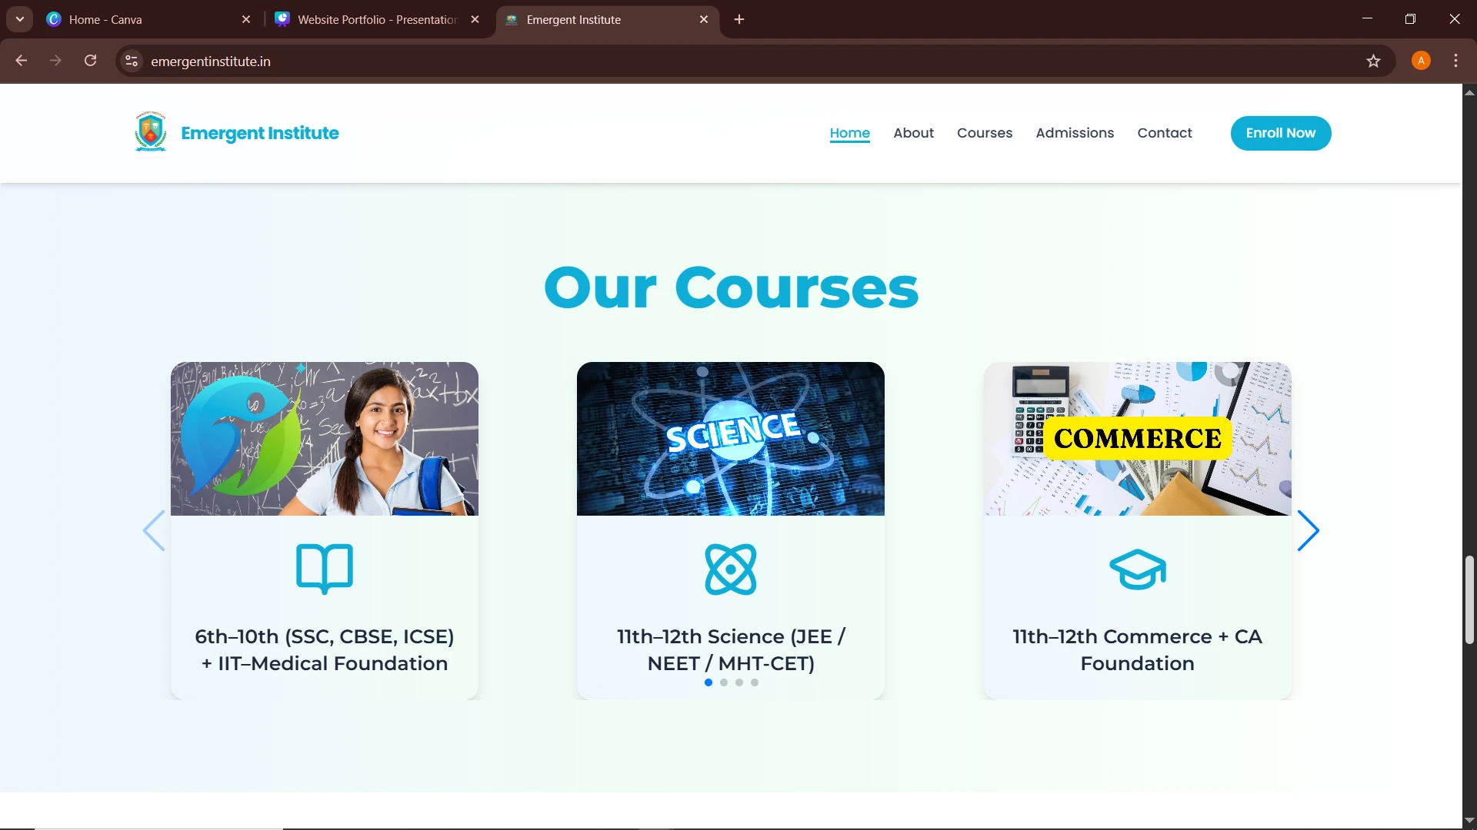1477x830 pixels.
Task: Reload the page
Action: (91, 61)
